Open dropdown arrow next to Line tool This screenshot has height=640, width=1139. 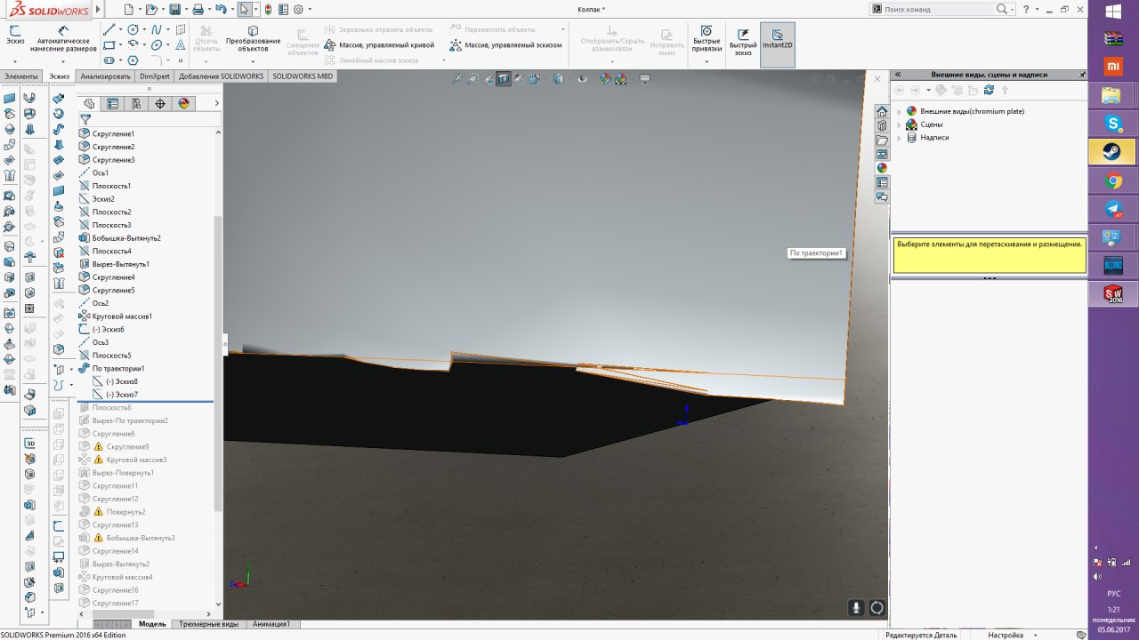pos(120,29)
